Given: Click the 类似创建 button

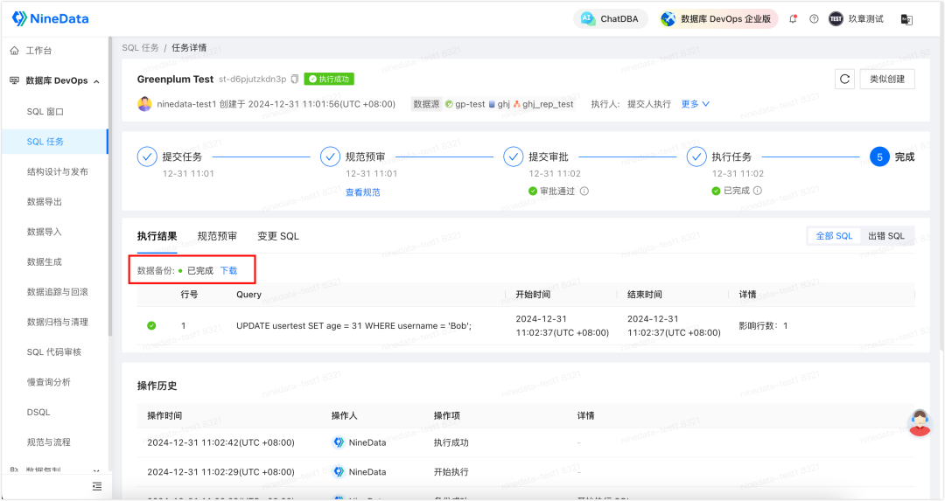Looking at the screenshot, I should [x=887, y=79].
